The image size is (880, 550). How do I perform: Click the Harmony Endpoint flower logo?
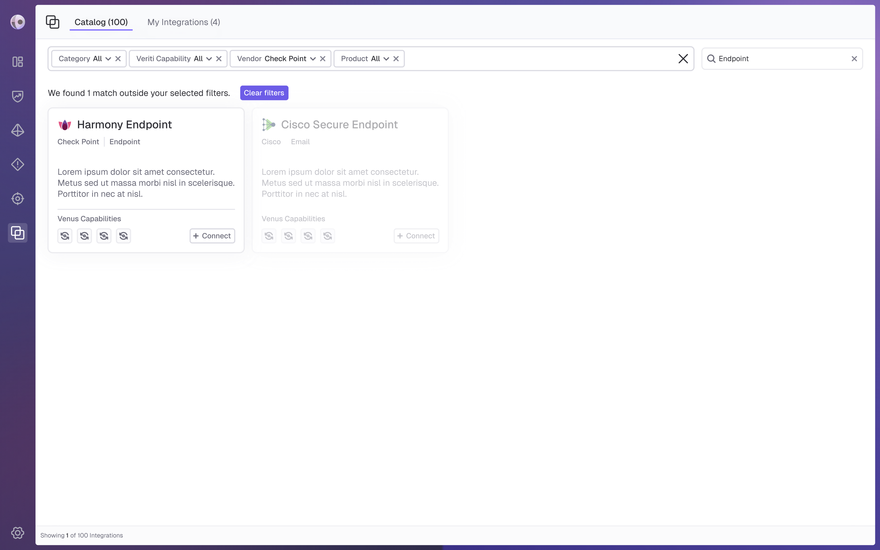click(65, 125)
